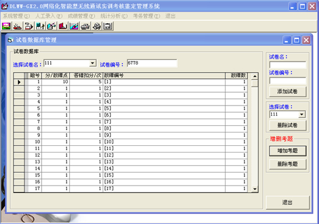Screen dimensions: 319x224
Task: Click the printer-with-arrow toolbar icon
Action: point(29,26)
